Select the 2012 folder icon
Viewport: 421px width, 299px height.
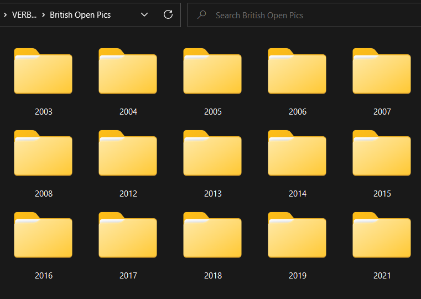(x=128, y=153)
